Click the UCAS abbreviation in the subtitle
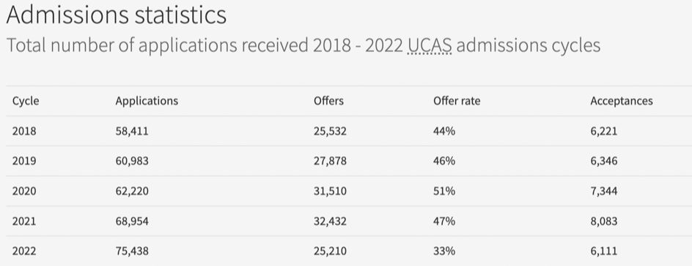 430,45
